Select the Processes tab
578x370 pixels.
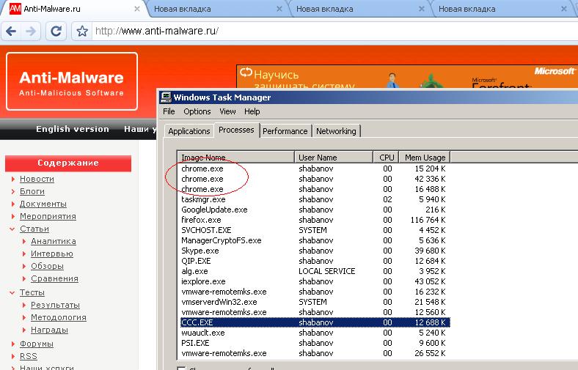coord(236,130)
